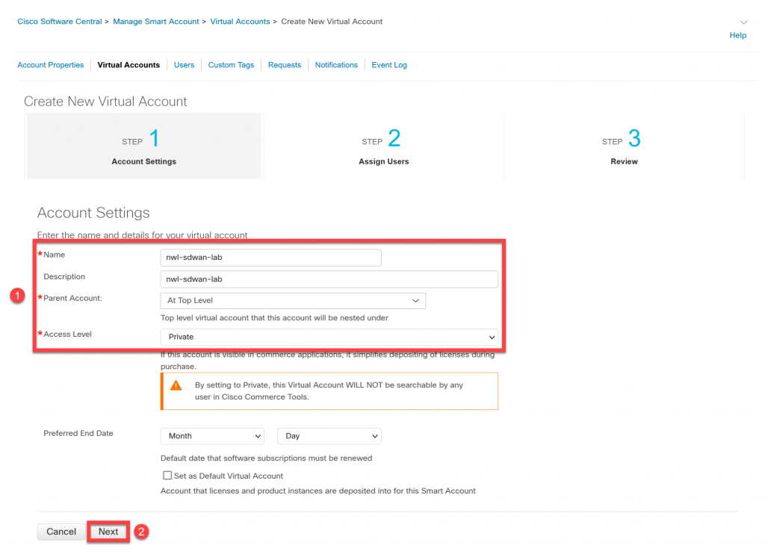Switch to the Users tab

point(184,65)
